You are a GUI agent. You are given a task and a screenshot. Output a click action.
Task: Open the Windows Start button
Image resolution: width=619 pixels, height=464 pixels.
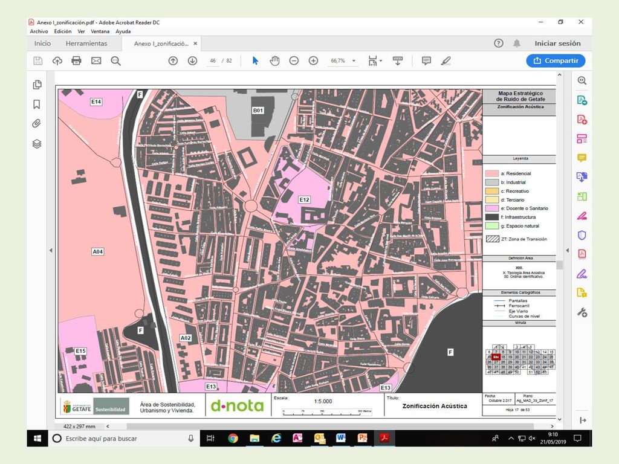(x=37, y=439)
